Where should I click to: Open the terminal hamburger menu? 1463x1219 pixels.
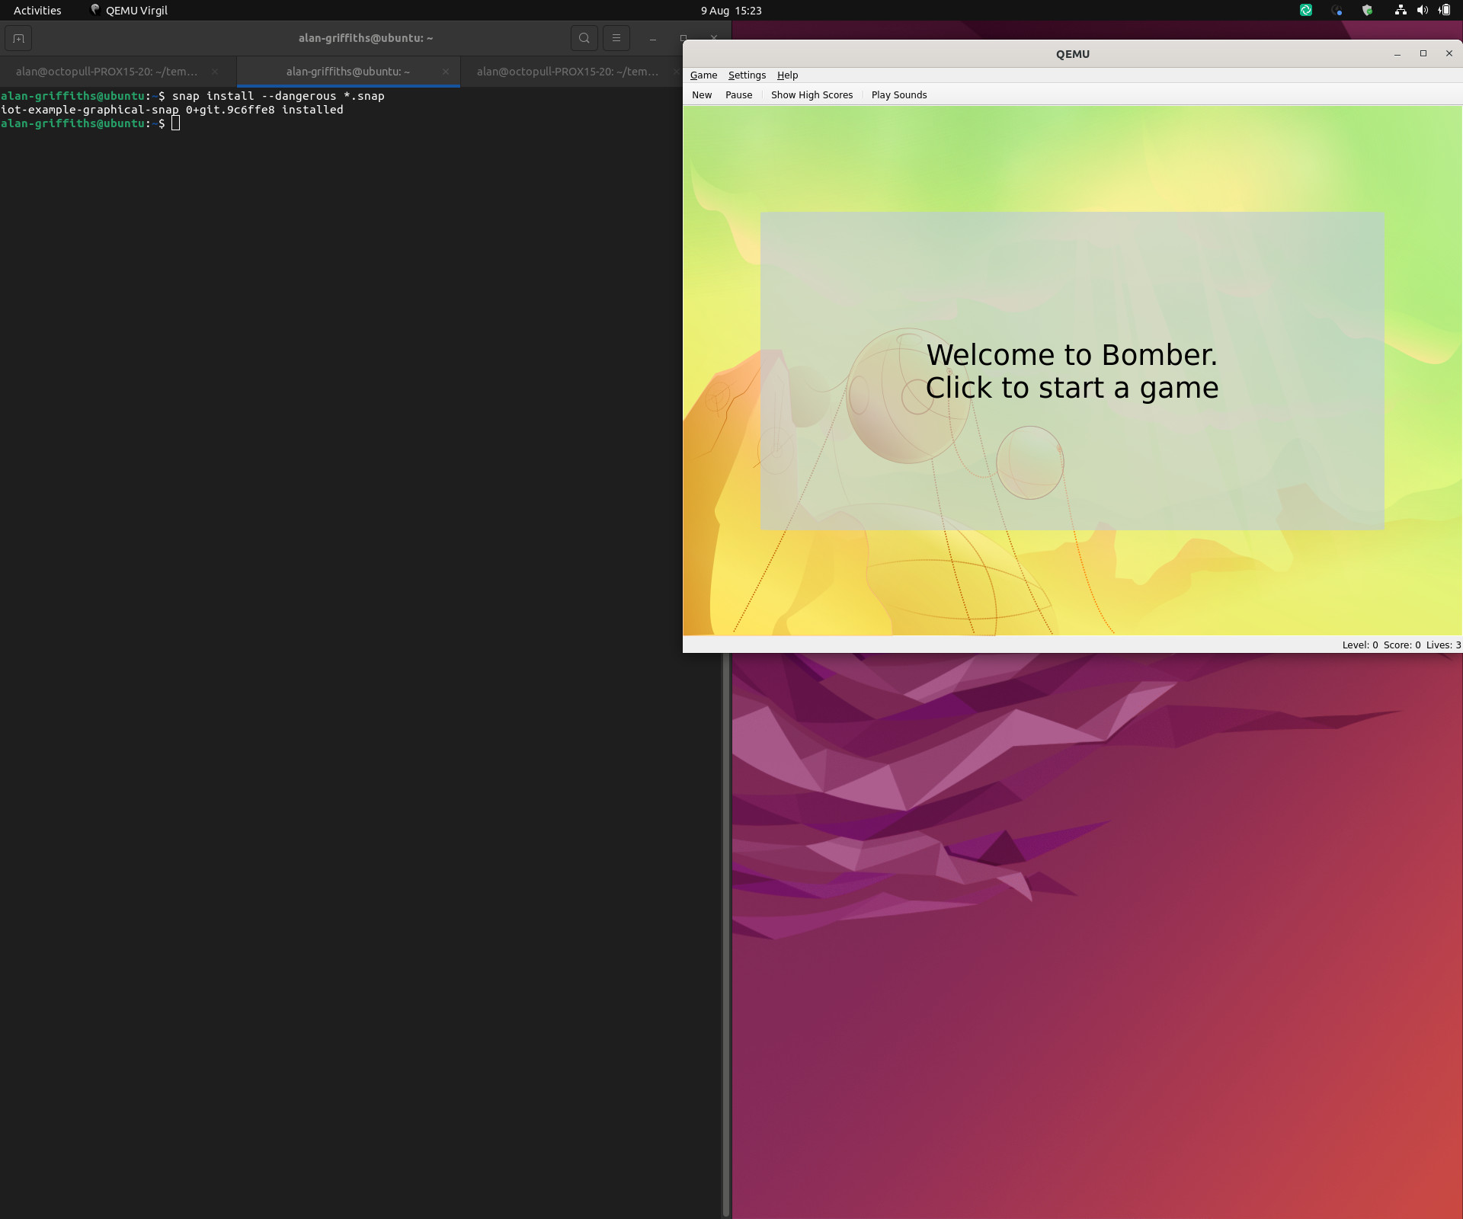tap(616, 38)
